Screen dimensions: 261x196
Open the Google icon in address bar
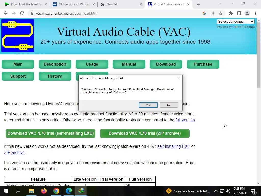pos(204,13)
